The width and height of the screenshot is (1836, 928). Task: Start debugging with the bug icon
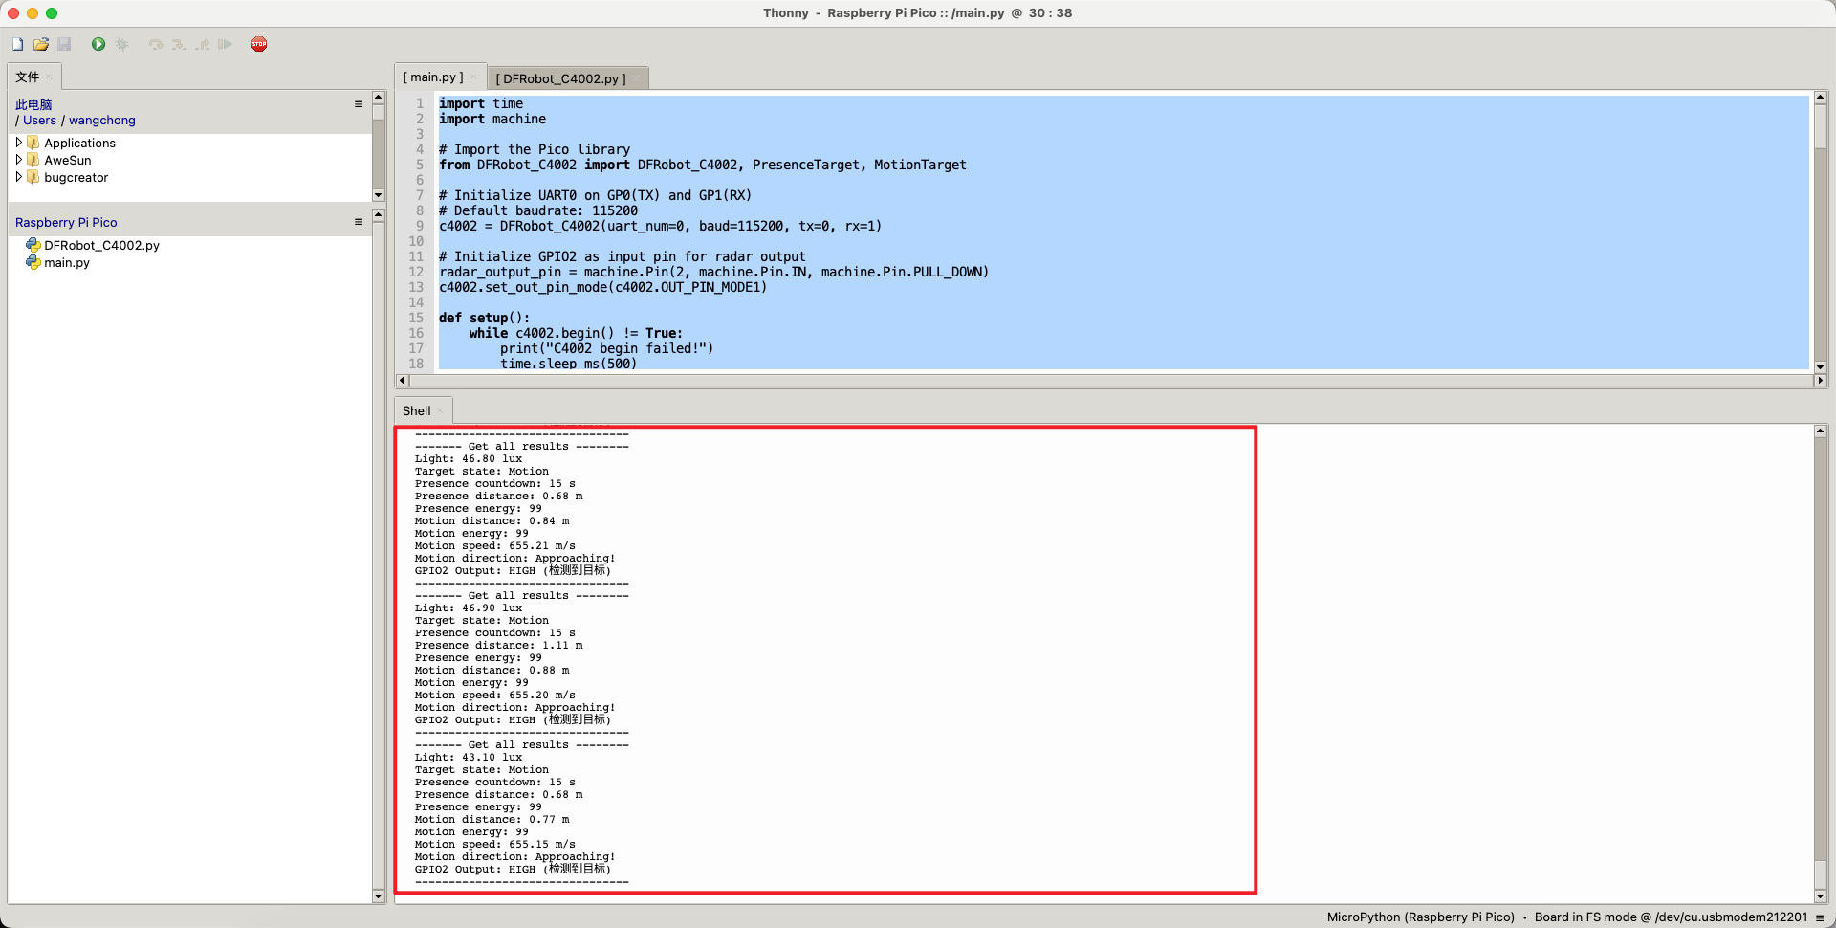121,44
